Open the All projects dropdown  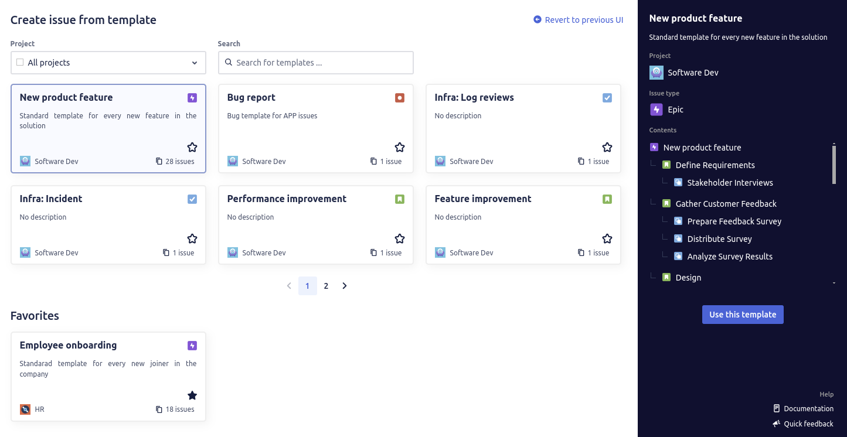pyautogui.click(x=195, y=63)
